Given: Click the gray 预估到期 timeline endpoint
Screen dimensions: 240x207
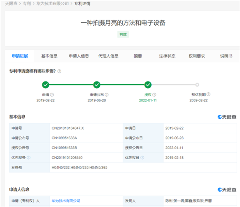Looking at the screenshot, I should coord(197,85).
